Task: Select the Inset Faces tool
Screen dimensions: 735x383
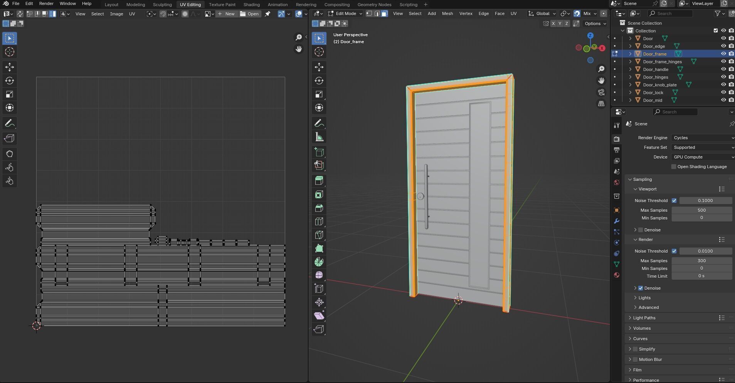Action: [x=319, y=194]
